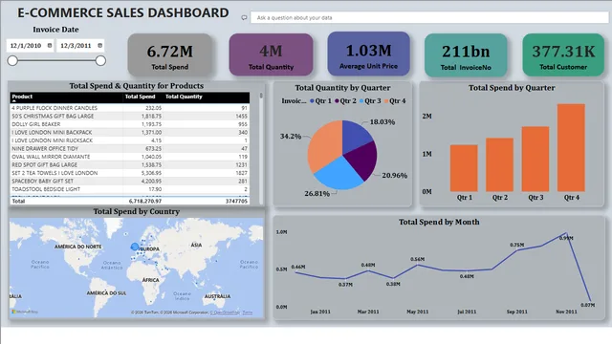Click the Total Quantity 4M card
The image size is (612, 344).
click(271, 54)
